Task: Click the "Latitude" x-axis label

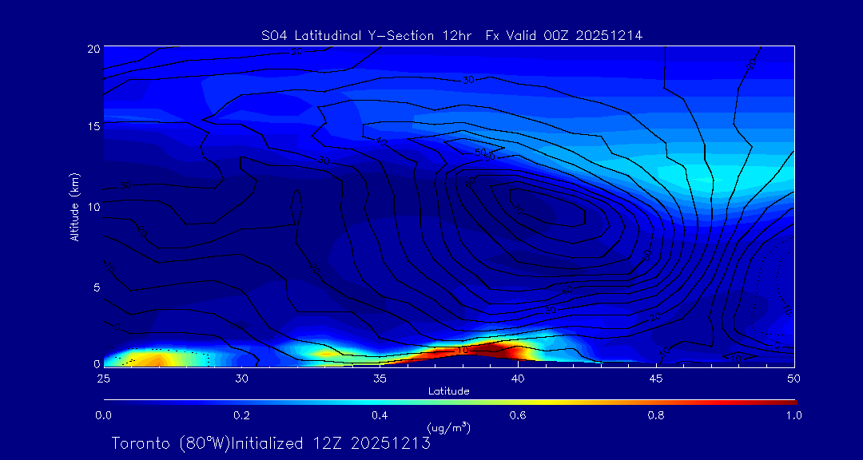Action: 448,391
